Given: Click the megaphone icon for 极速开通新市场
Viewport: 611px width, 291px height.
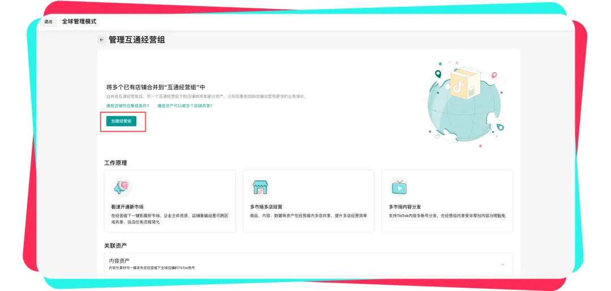Looking at the screenshot, I should [122, 187].
